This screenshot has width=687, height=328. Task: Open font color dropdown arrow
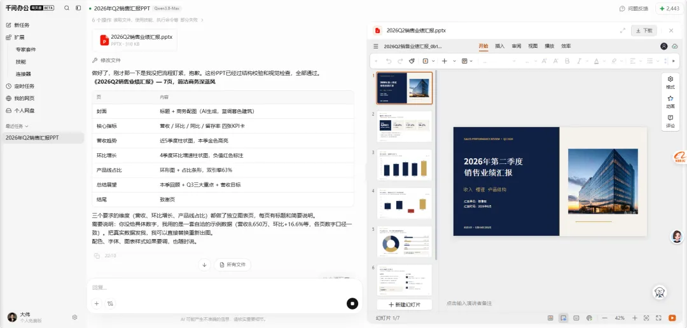pos(604,61)
